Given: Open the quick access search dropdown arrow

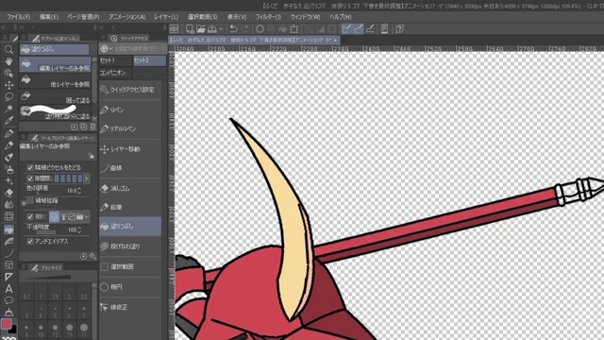Looking at the screenshot, I should click(110, 48).
